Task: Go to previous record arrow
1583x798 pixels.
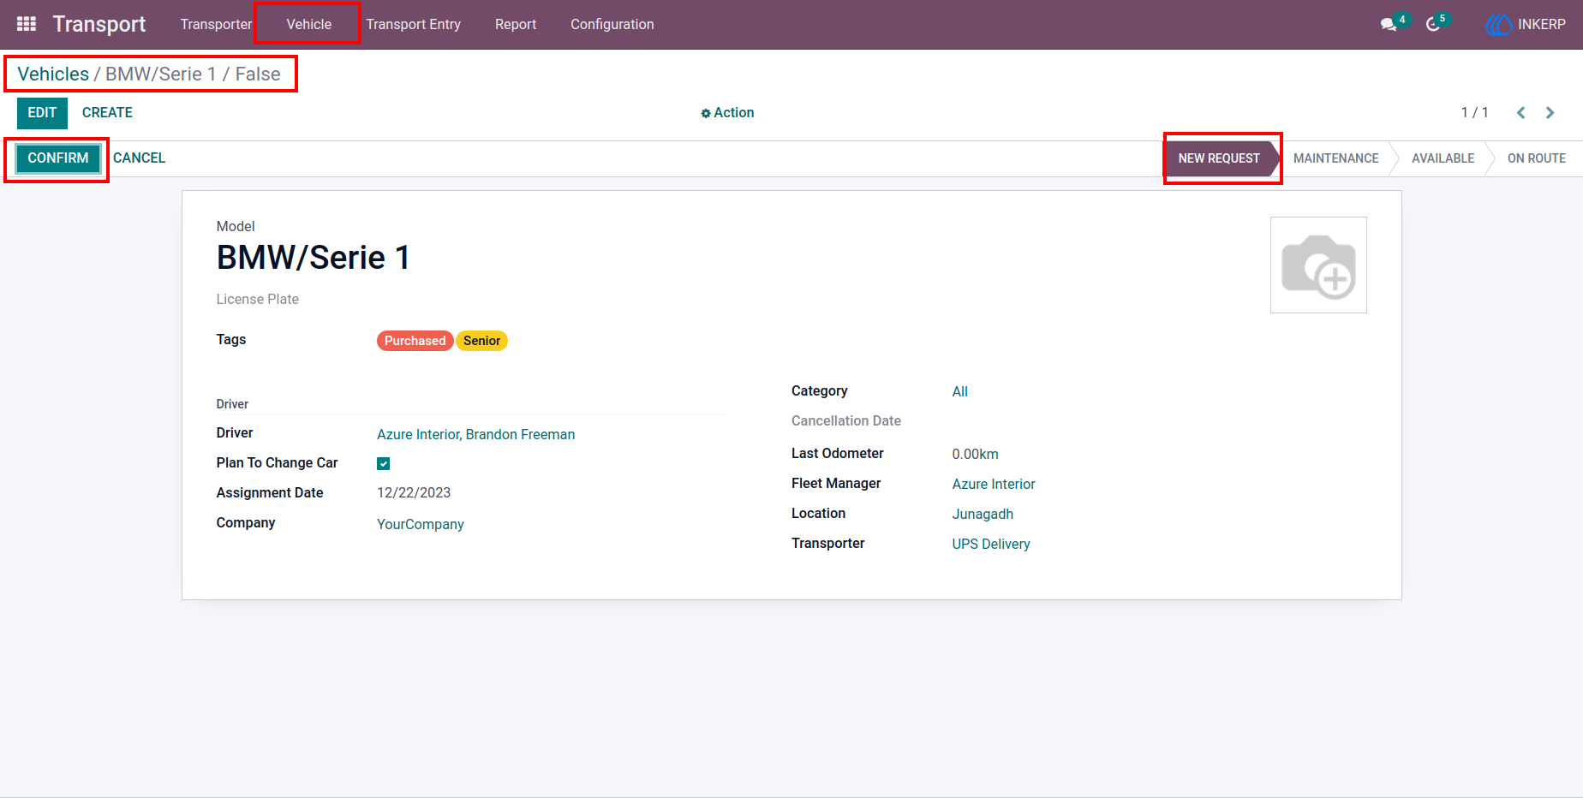Action: click(1520, 113)
